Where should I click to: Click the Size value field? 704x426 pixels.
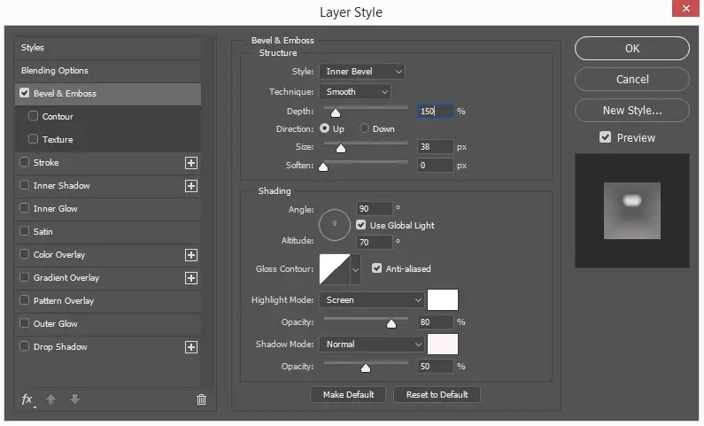[x=435, y=147]
